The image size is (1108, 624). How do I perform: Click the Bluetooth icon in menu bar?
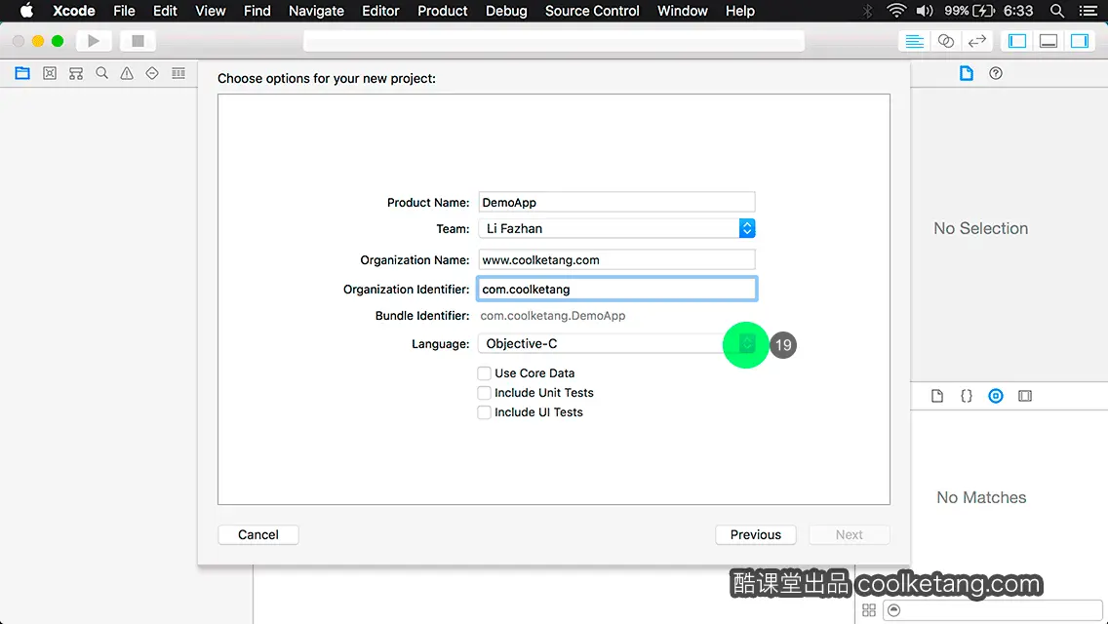coord(868,11)
